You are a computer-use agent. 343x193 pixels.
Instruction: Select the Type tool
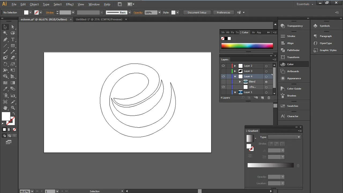point(13,39)
